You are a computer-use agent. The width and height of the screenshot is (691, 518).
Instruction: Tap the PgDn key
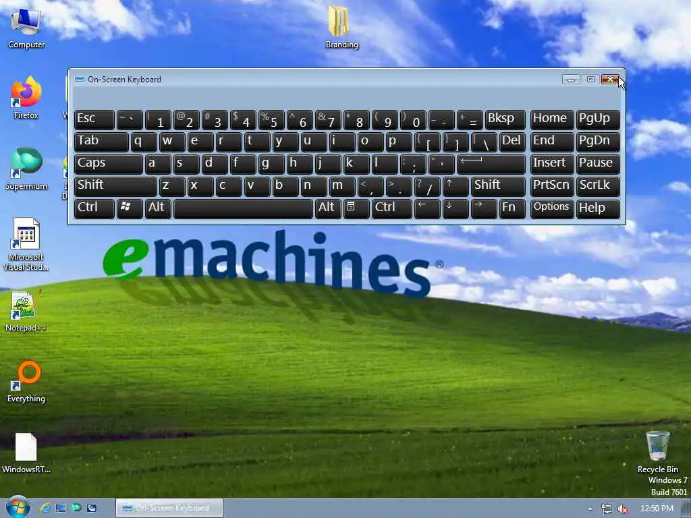[x=598, y=142]
